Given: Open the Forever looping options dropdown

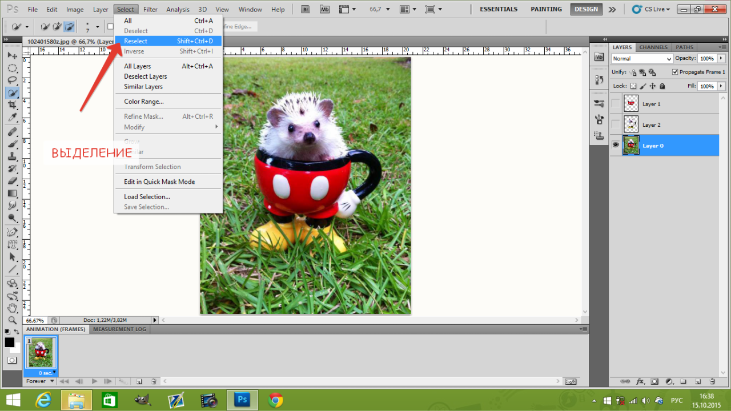Looking at the screenshot, I should tap(41, 381).
